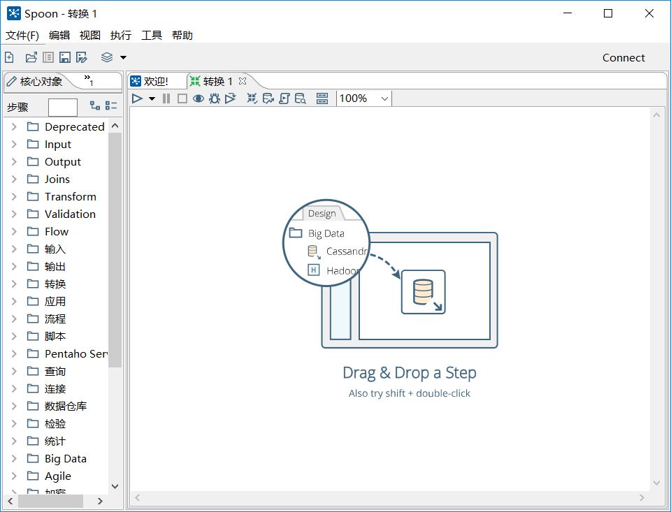The image size is (671, 512).
Task: Click the Explore database icon
Action: click(301, 98)
